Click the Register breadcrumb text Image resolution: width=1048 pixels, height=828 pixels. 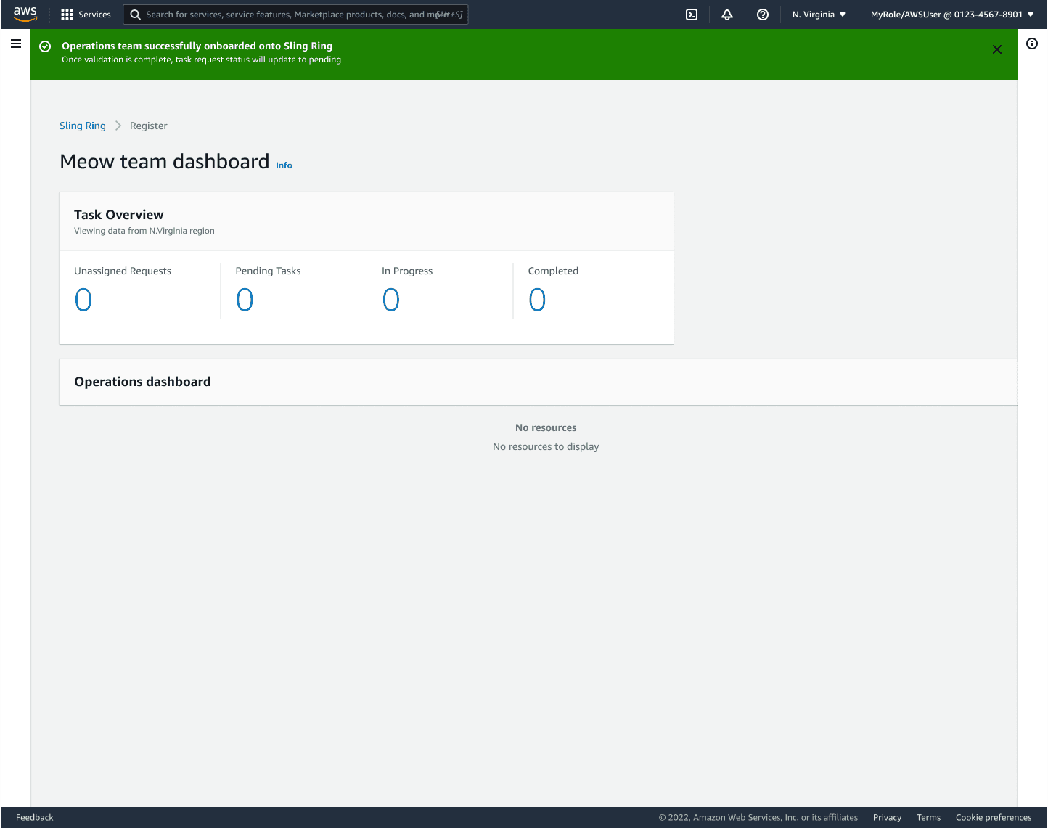pyautogui.click(x=149, y=126)
